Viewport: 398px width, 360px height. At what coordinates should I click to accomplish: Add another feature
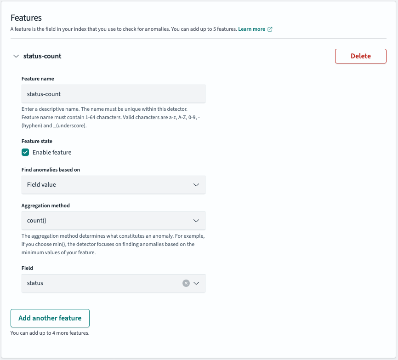[50, 318]
